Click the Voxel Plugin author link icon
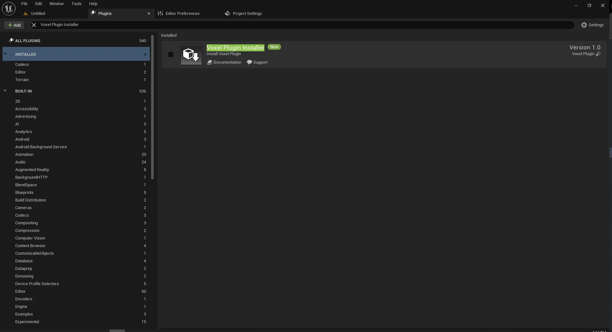This screenshot has height=332, width=612. 598,54
